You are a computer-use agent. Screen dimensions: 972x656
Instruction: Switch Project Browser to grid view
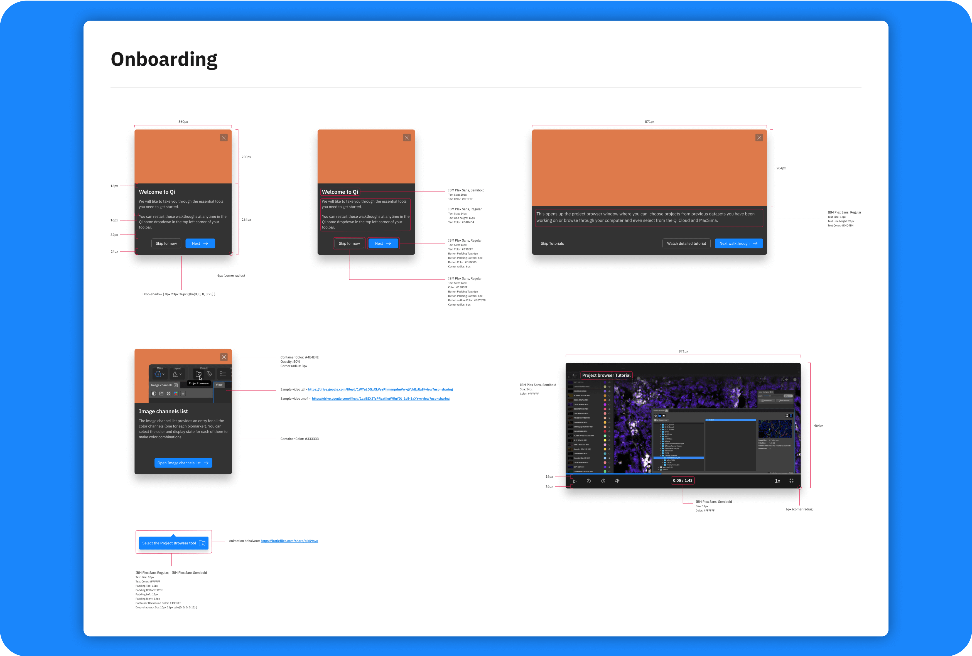point(787,416)
